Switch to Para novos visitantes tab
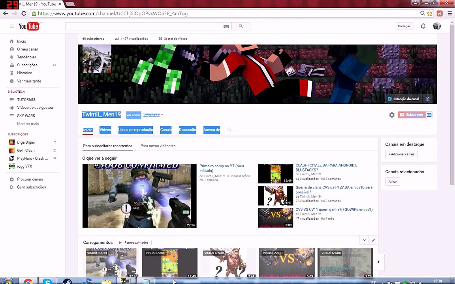Screen dimensions: 455x284 (x=158, y=146)
